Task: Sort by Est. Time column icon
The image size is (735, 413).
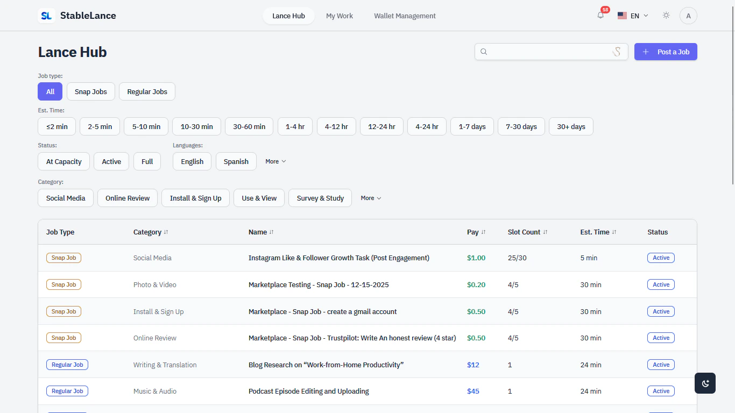Action: [x=614, y=232]
